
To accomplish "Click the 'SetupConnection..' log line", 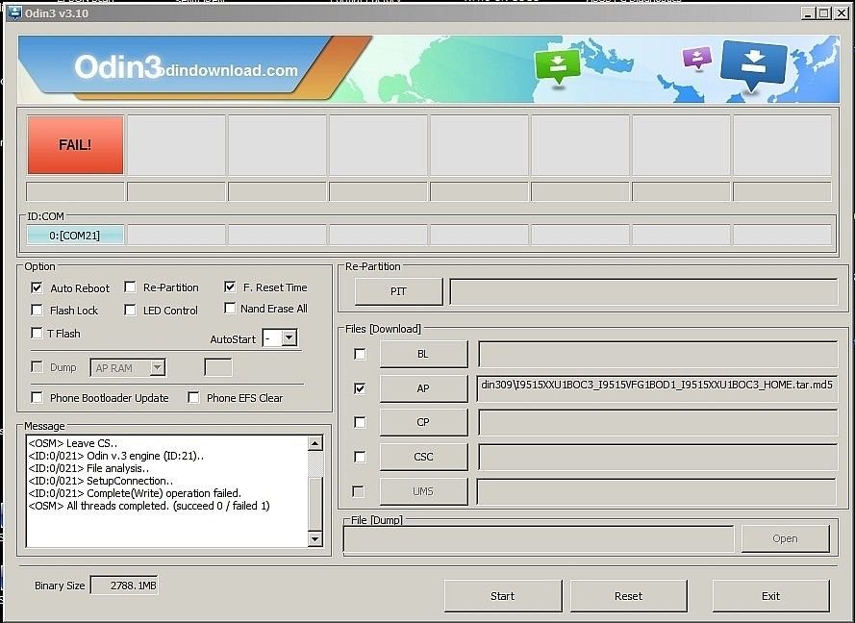I will (x=101, y=481).
